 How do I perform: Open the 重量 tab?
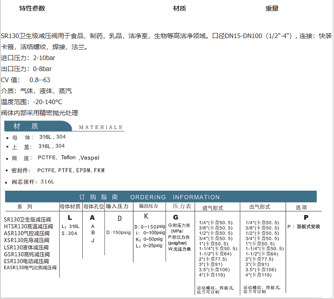(272, 8)
